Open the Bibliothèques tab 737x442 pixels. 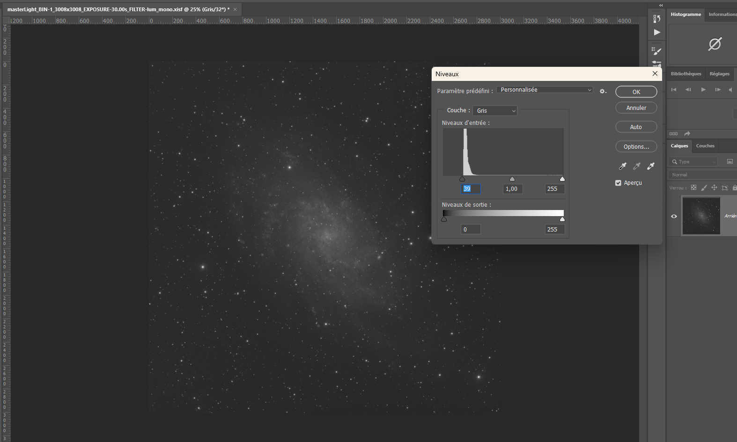(686, 74)
